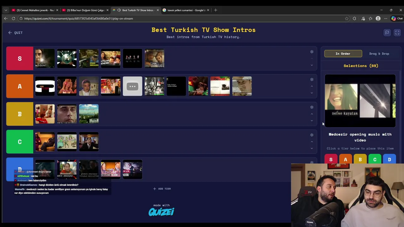The height and width of the screenshot is (227, 404).
Task: Click the Quizei logo at page bottom
Action: tap(161, 212)
